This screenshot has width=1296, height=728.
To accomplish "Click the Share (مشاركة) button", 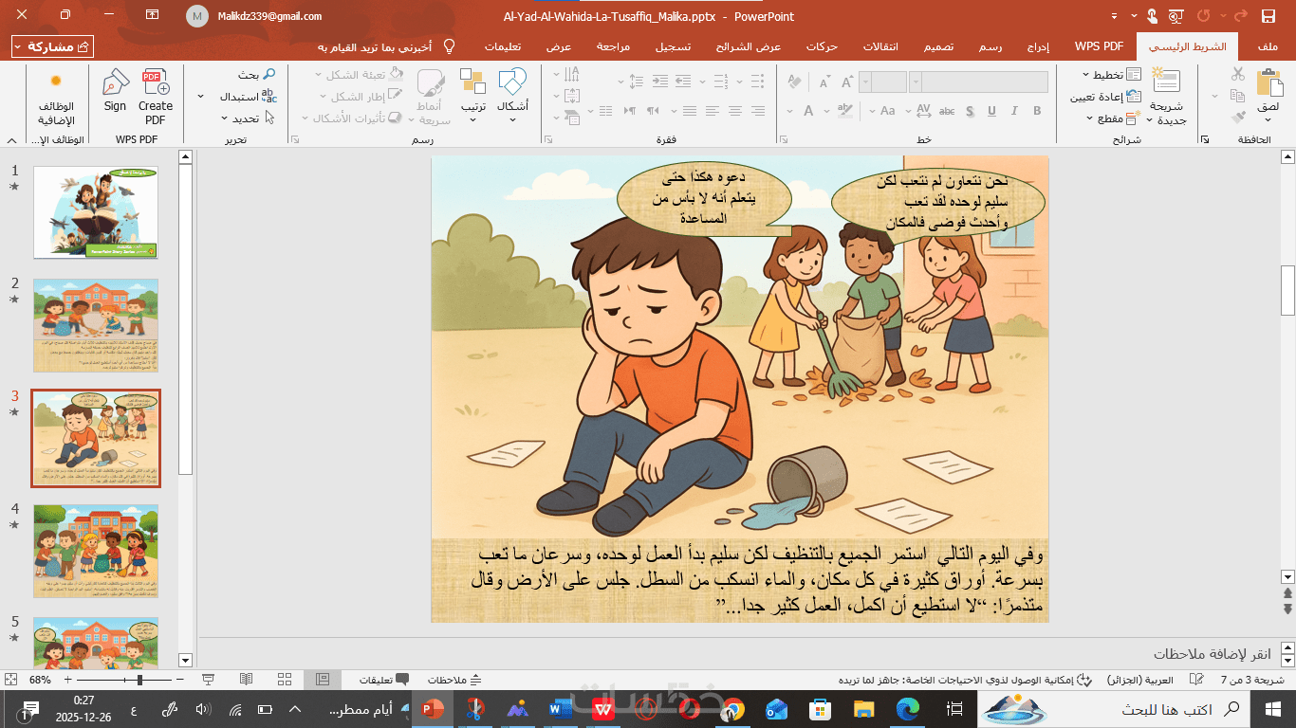I will [52, 46].
